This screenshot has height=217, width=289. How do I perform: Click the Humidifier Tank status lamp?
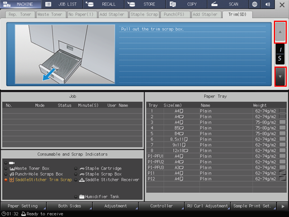[75, 197]
